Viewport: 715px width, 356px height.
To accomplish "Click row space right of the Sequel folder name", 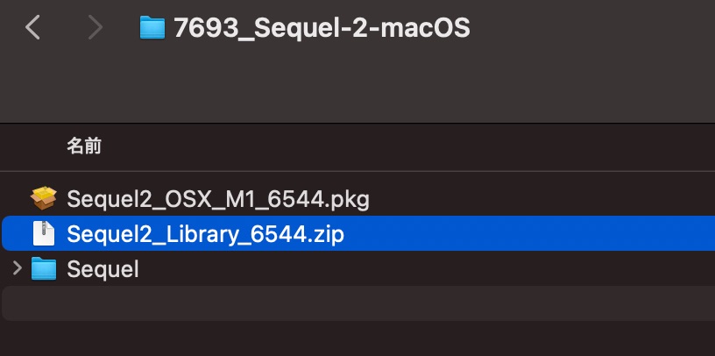I will (438, 269).
